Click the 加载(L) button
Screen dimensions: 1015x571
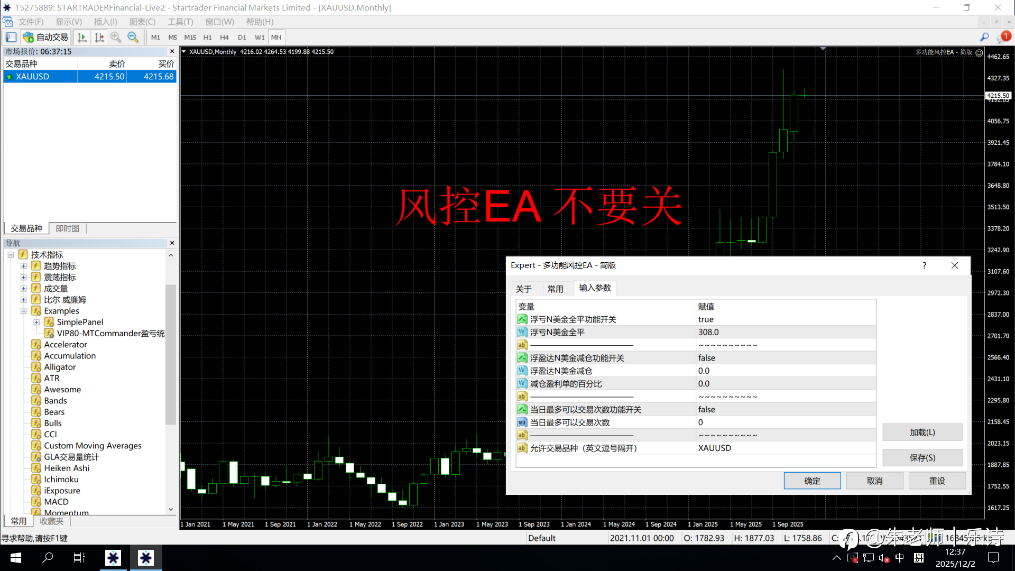coord(922,432)
